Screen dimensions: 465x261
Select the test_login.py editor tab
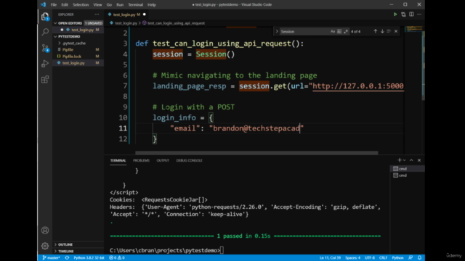(127, 14)
